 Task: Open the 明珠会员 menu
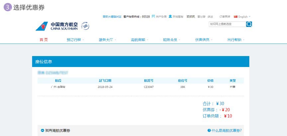171,40
